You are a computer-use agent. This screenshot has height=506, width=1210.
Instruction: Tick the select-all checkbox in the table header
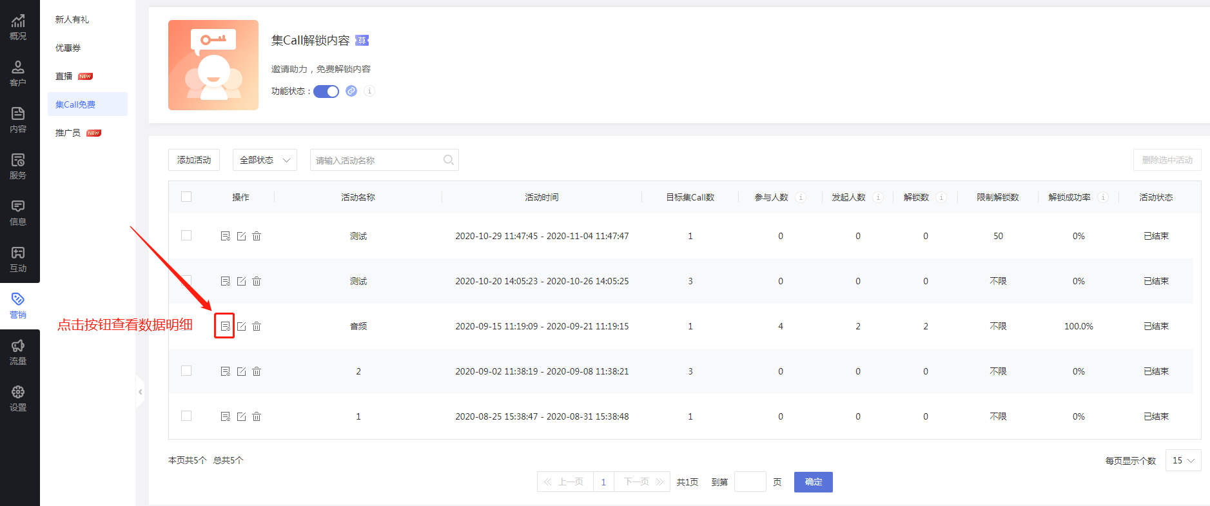(x=186, y=197)
